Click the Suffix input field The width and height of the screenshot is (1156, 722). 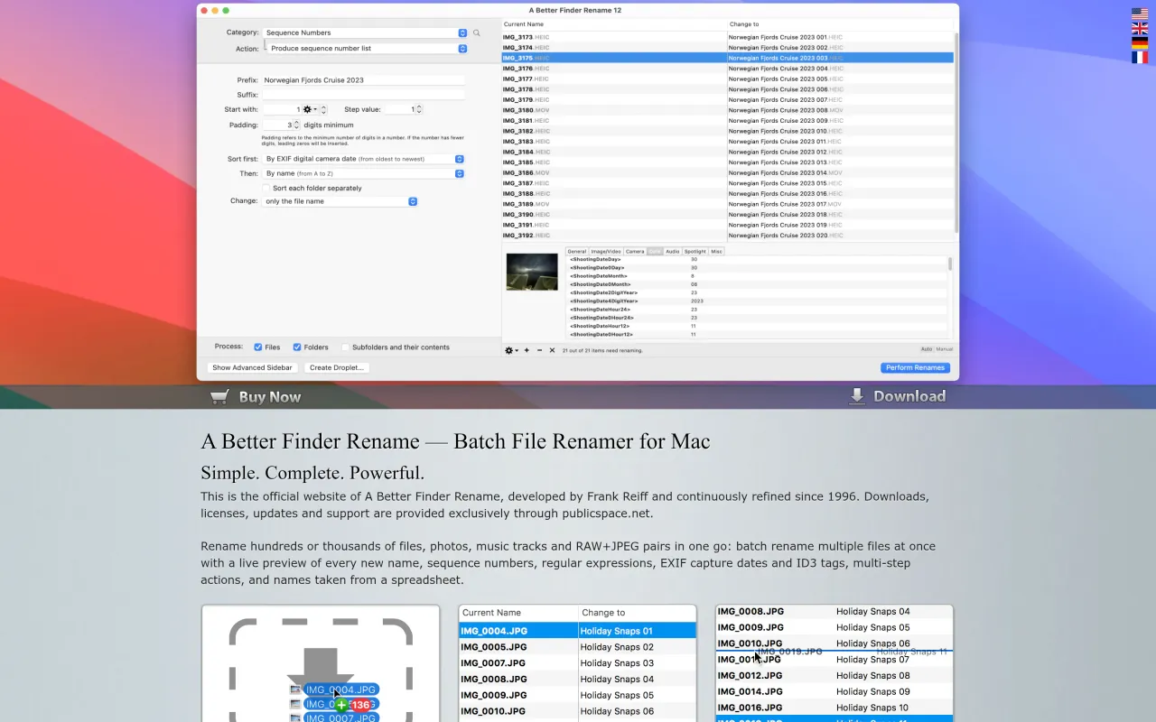(363, 95)
